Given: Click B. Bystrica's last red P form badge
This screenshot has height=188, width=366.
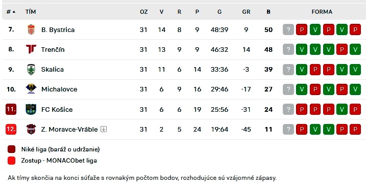Looking at the screenshot, I should point(355,29).
